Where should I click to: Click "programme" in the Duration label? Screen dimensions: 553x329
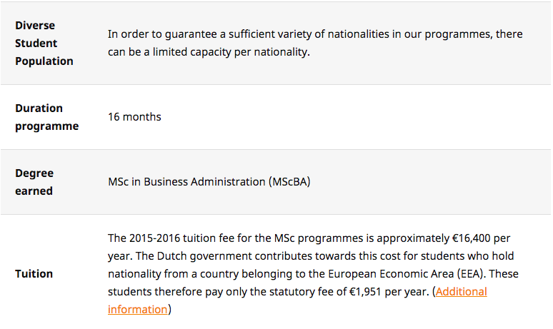[x=47, y=126]
